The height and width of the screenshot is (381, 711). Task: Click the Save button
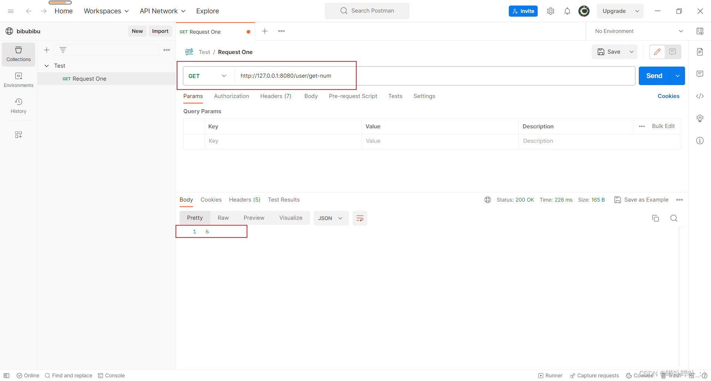[609, 52]
